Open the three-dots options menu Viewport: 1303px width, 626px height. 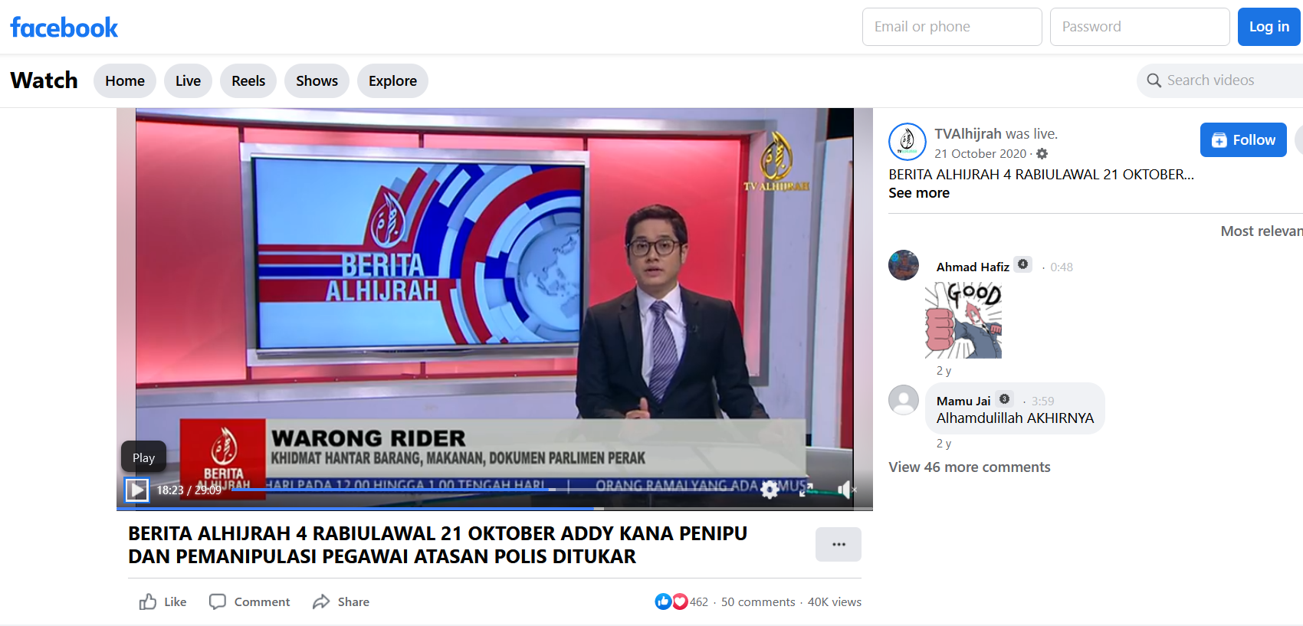point(838,544)
